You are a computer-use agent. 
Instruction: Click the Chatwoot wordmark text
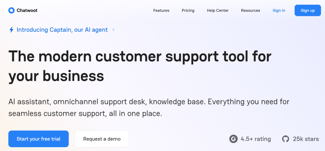point(27,10)
